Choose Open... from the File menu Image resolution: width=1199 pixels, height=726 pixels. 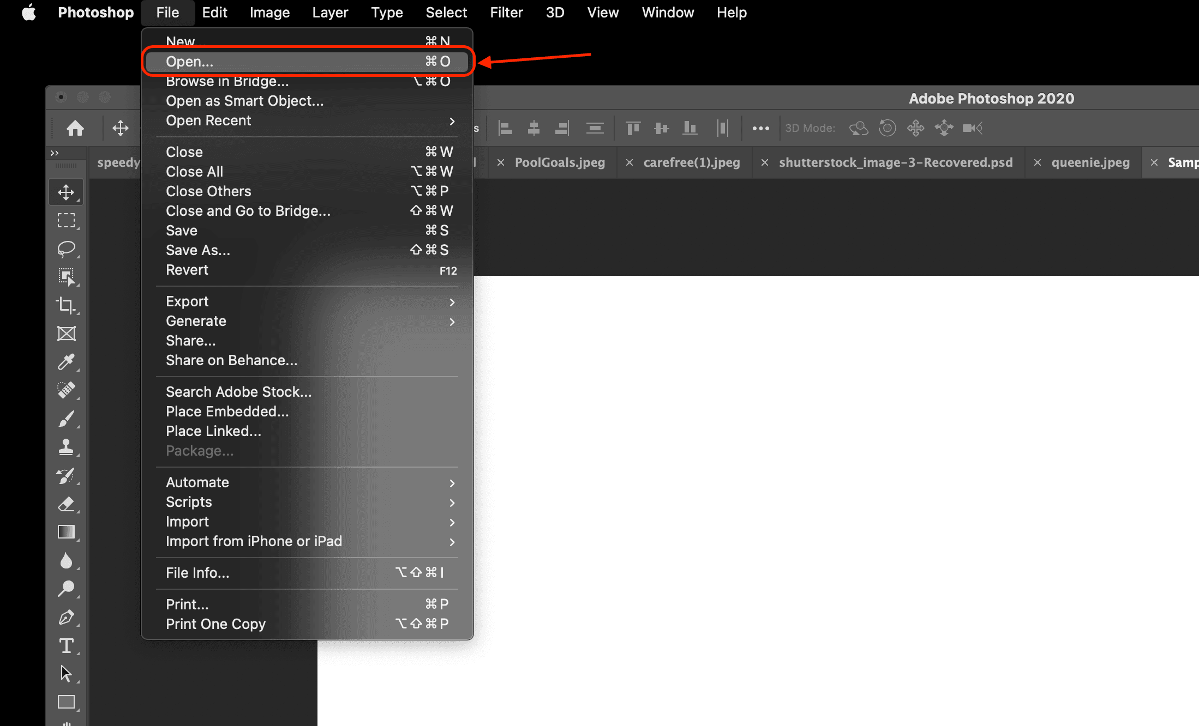click(307, 62)
